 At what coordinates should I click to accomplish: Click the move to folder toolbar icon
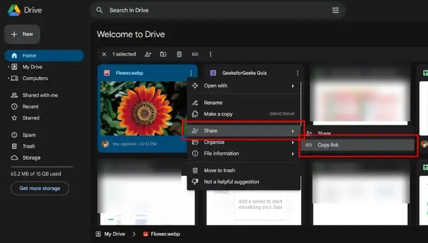[163, 54]
